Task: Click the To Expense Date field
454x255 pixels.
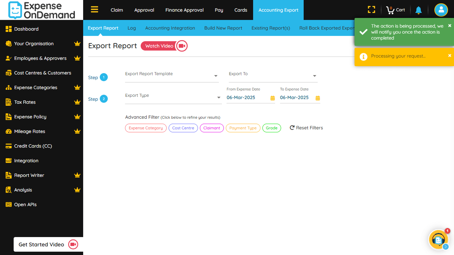Action: click(x=300, y=97)
